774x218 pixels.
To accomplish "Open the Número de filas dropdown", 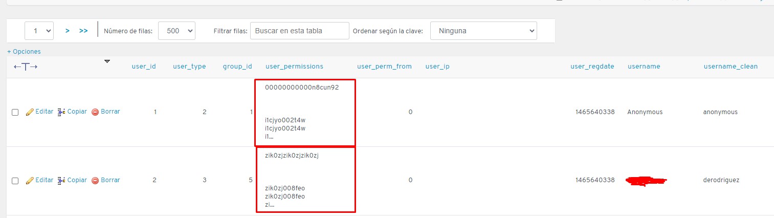I will [x=176, y=31].
